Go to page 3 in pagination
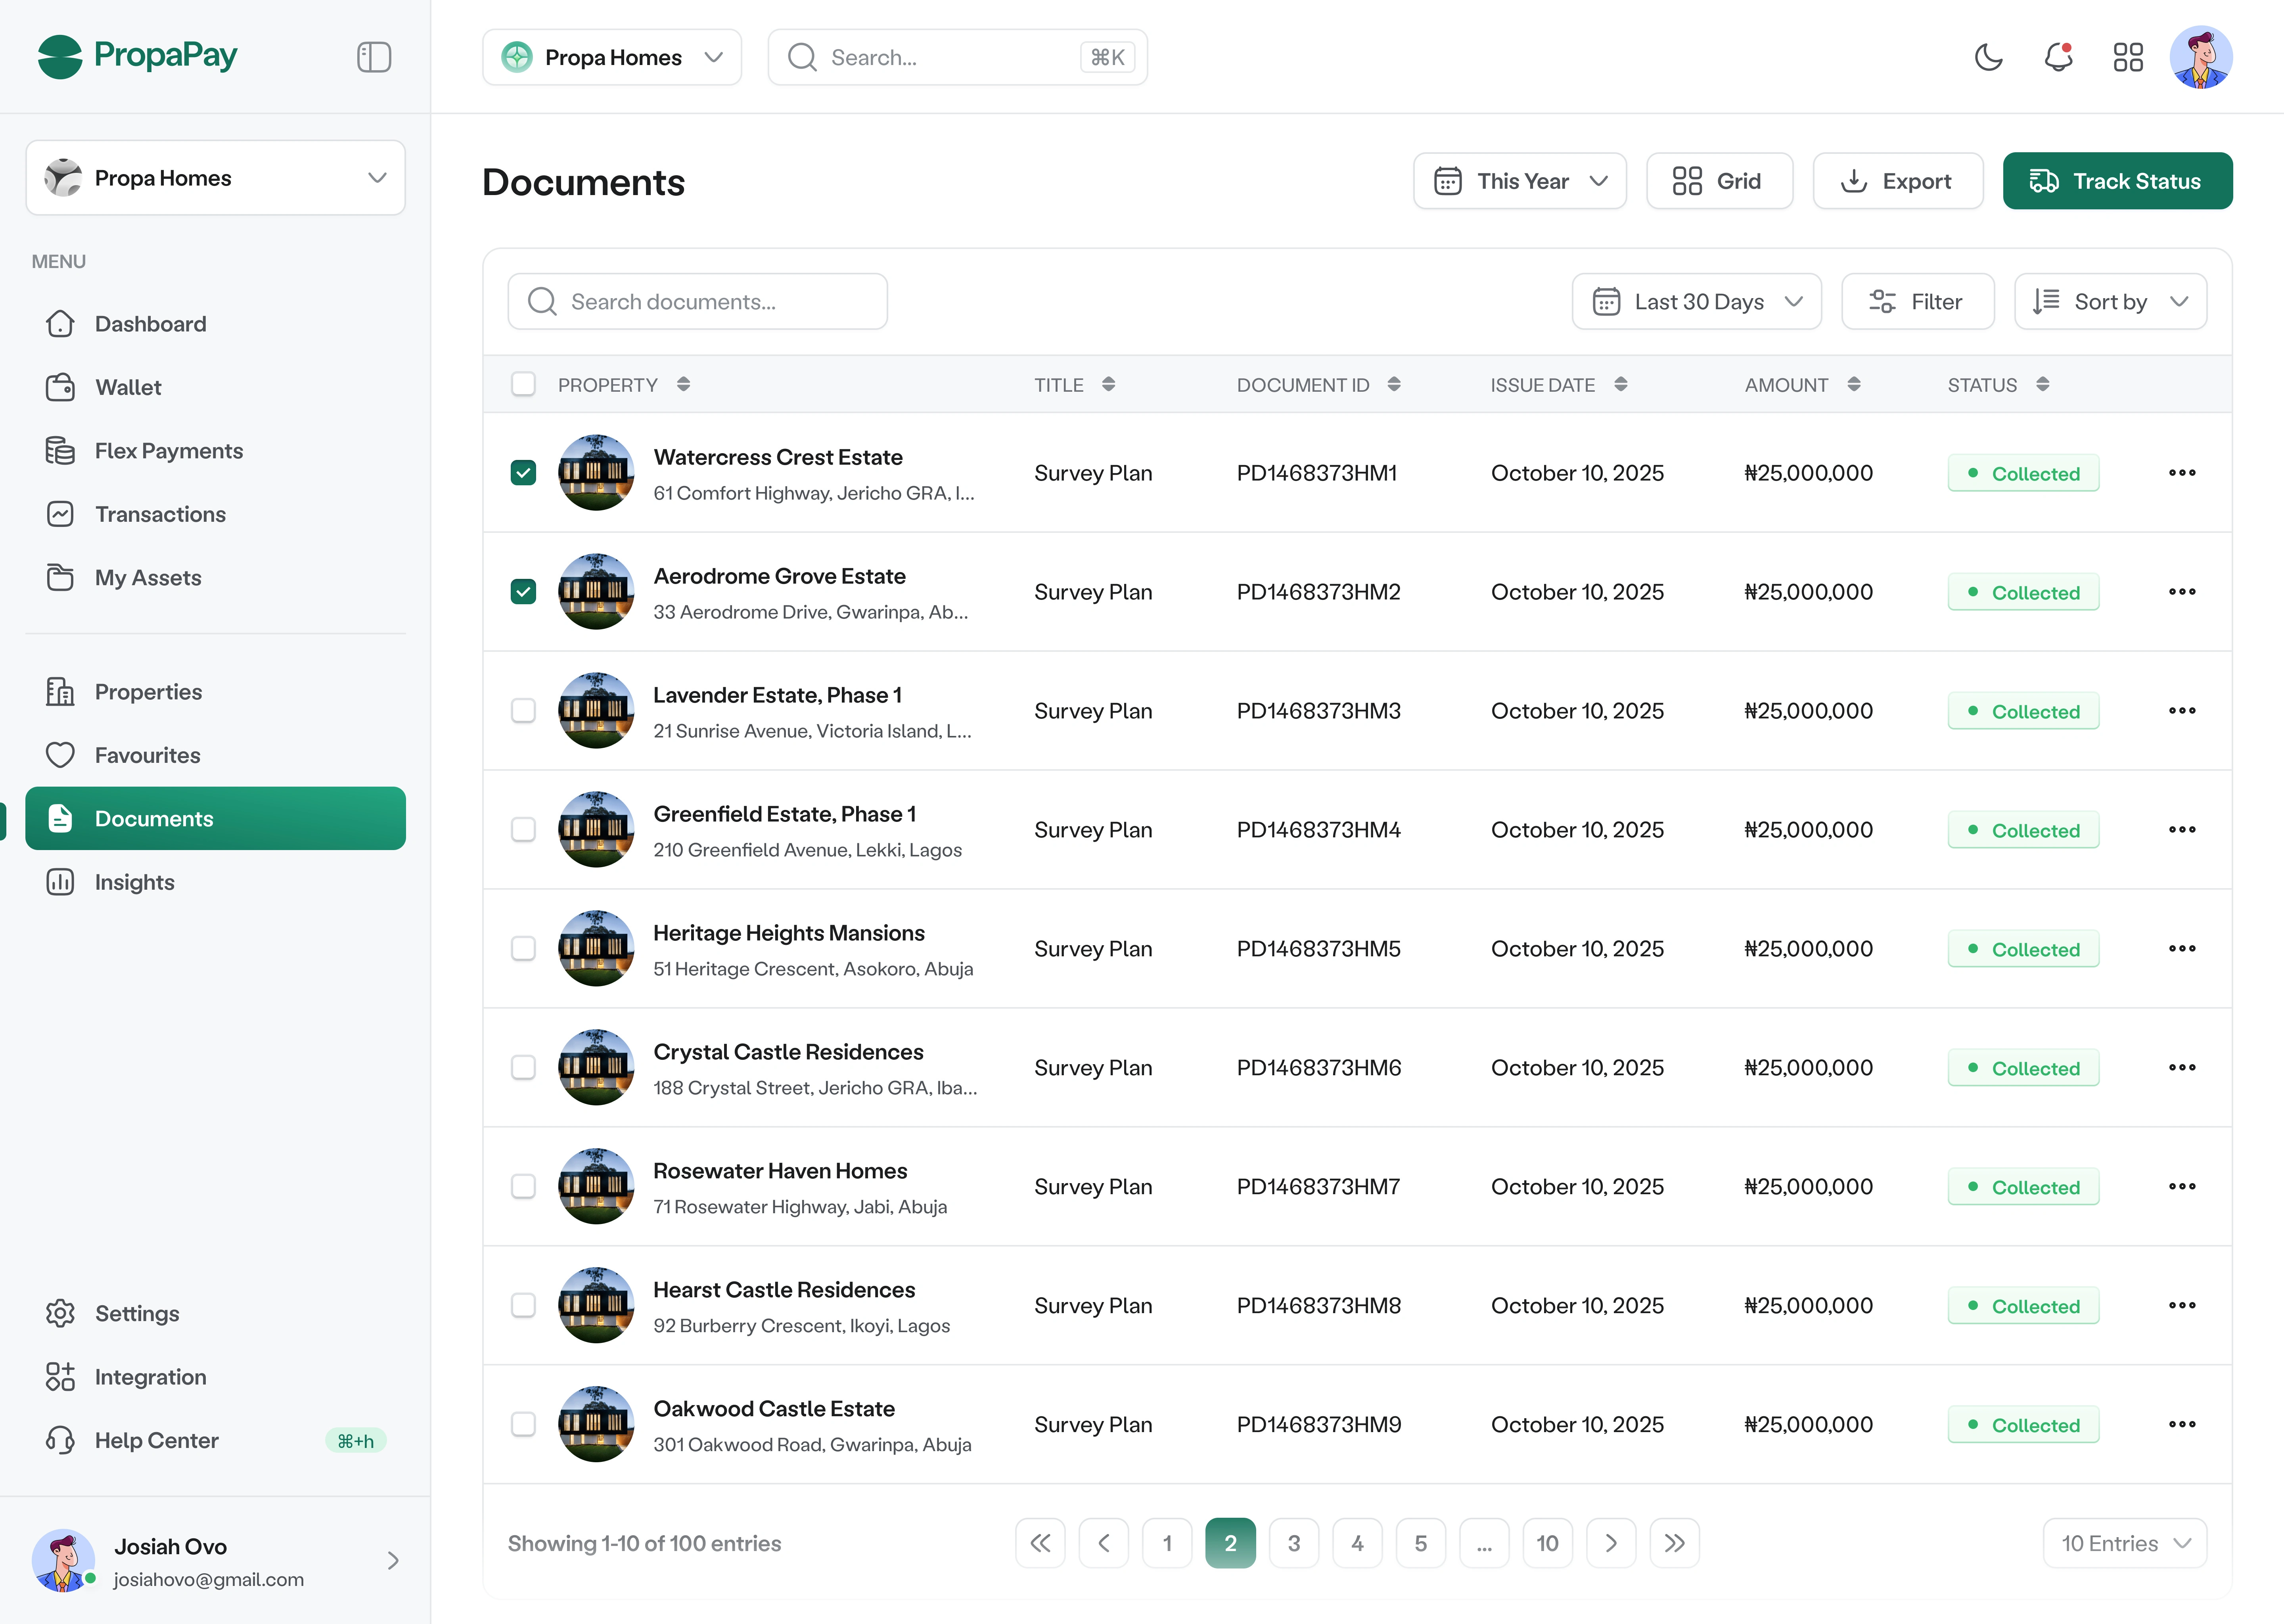 point(1293,1543)
